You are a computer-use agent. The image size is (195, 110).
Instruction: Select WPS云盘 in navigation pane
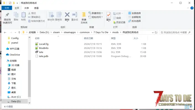coord(13,49)
